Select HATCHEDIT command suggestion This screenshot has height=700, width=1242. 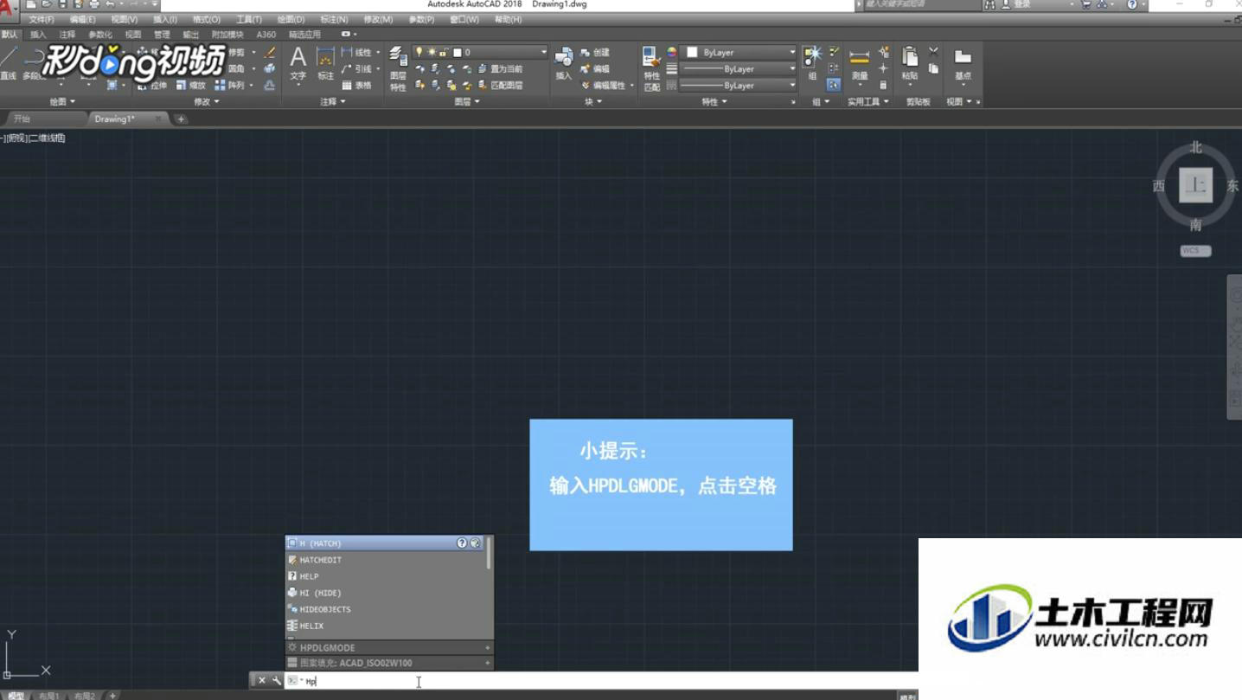click(386, 560)
